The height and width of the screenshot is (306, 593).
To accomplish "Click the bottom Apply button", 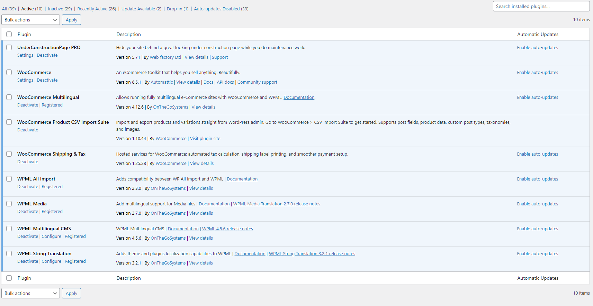I will [71, 293].
